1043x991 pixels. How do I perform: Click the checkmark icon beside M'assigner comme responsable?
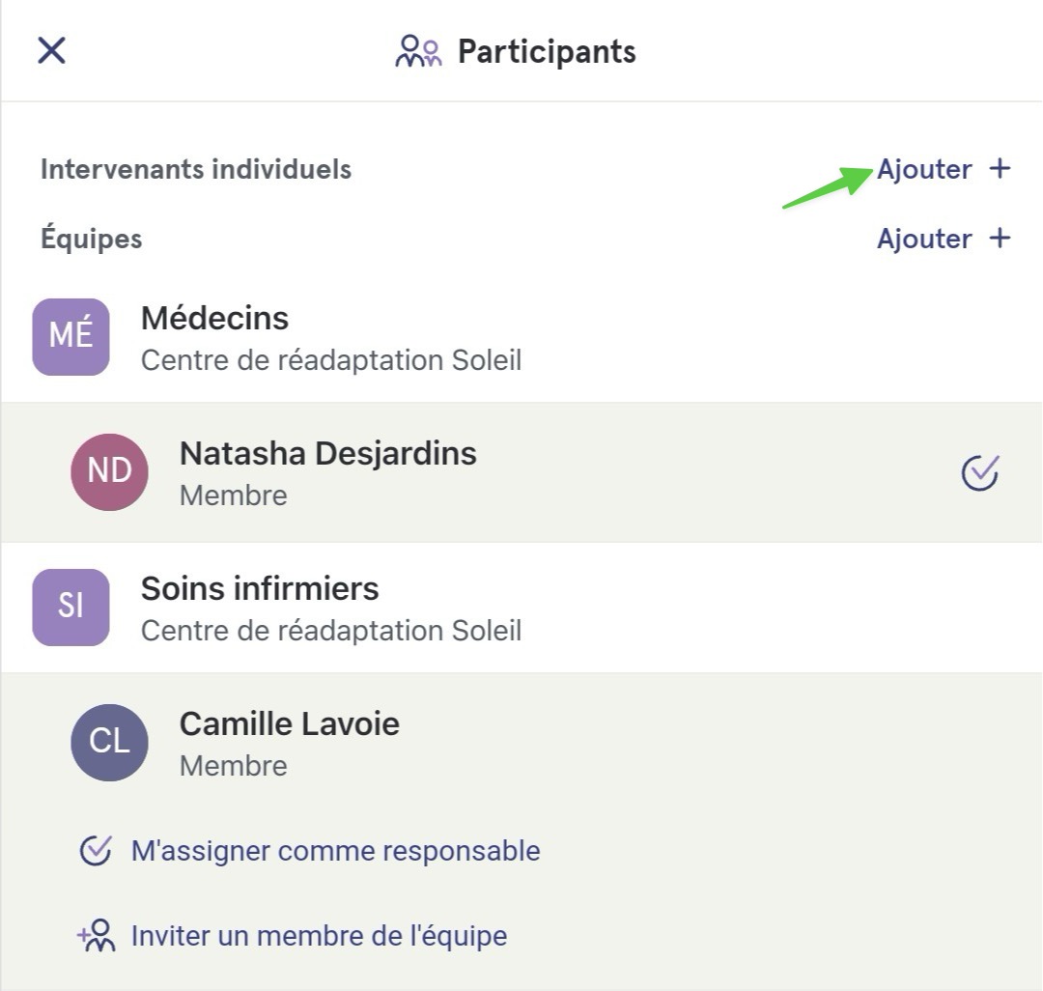(x=96, y=851)
